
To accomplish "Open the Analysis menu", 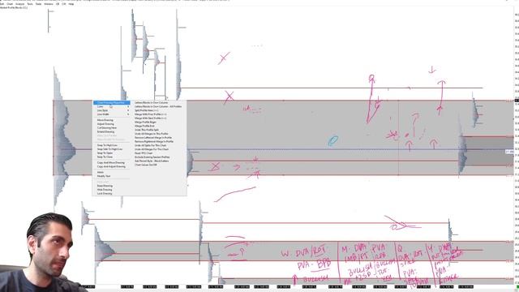I will (19, 4).
